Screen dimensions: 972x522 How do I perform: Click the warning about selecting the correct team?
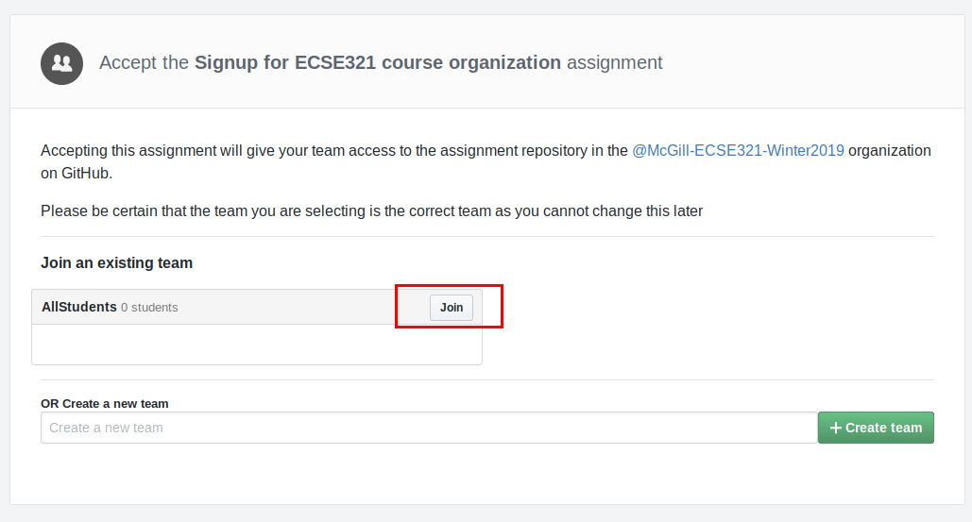tap(372, 211)
